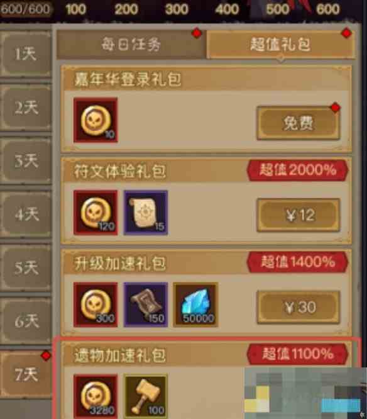367x419 pixels.
Task: Select the 3天 day tab
Action: tap(26, 161)
